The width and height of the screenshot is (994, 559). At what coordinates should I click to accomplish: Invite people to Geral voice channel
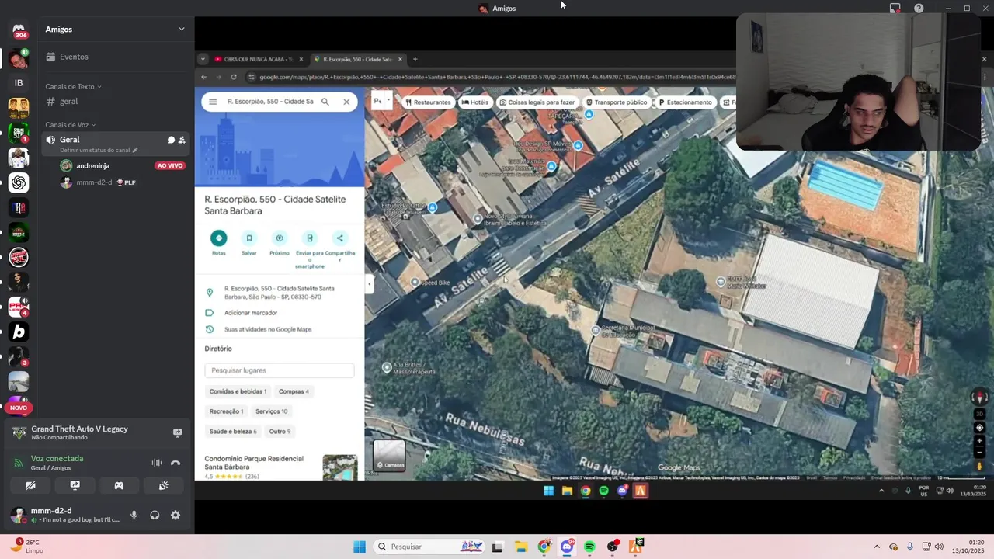(182, 140)
